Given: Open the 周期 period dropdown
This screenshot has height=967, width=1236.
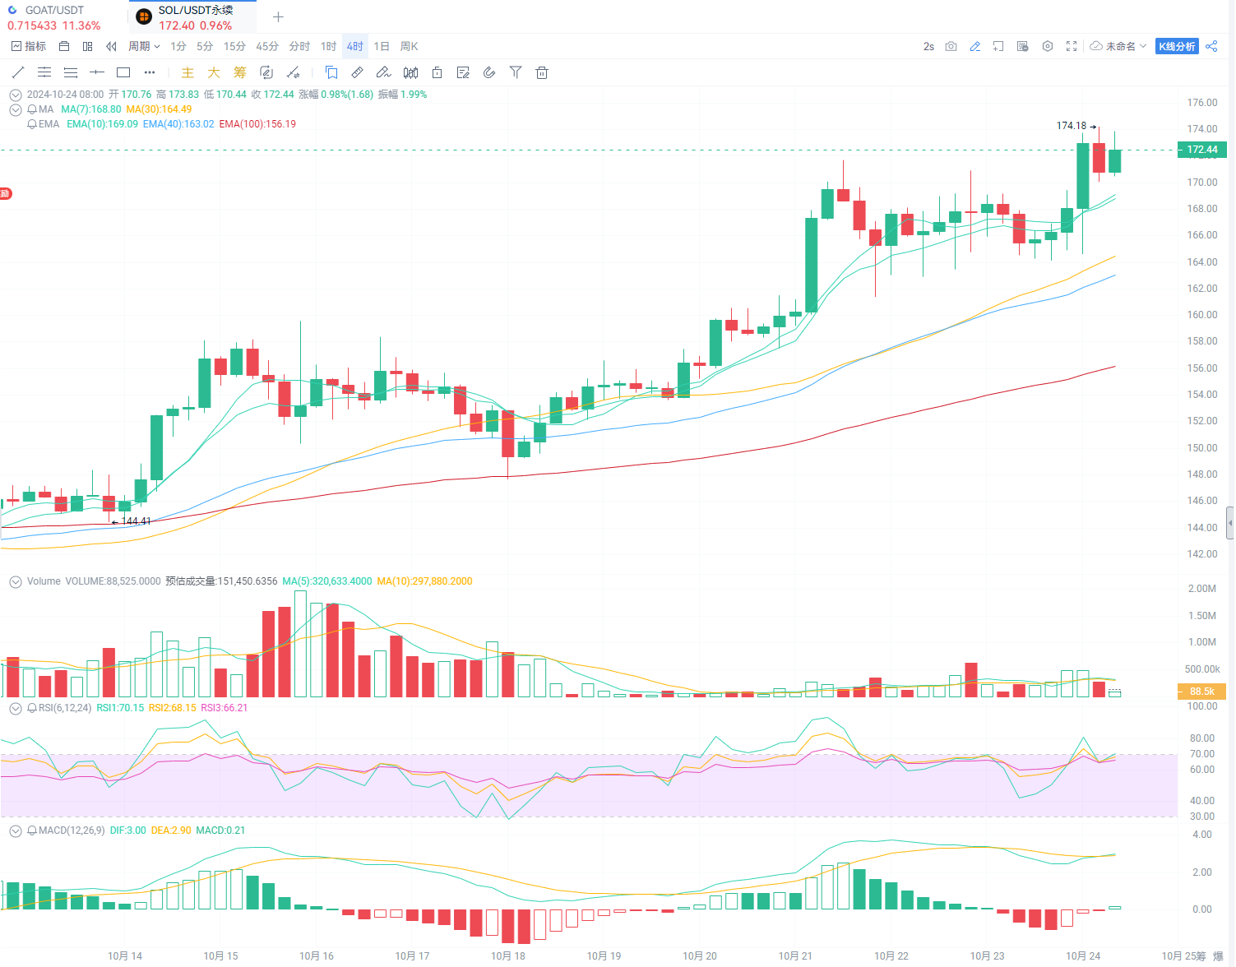Looking at the screenshot, I should point(144,46).
